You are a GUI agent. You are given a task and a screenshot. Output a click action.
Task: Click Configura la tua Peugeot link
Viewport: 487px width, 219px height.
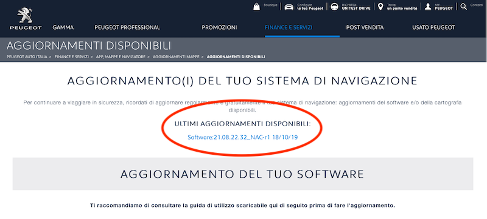pyautogui.click(x=310, y=7)
